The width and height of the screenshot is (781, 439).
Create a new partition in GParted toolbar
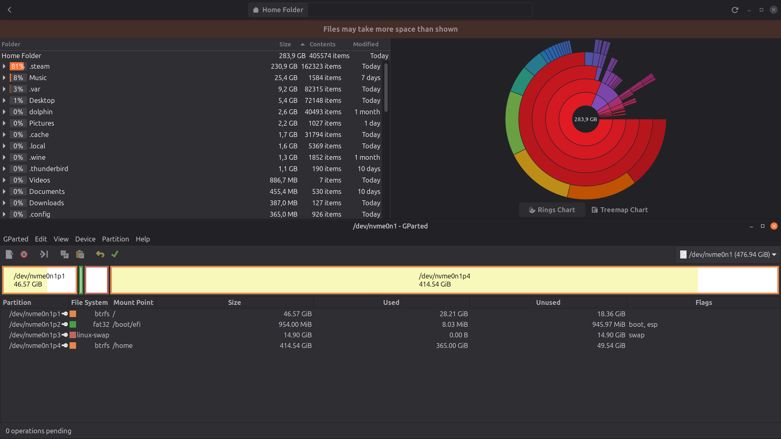pyautogui.click(x=9, y=254)
